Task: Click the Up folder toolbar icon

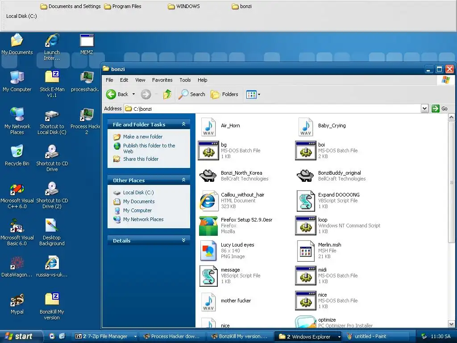Action: [x=167, y=94]
